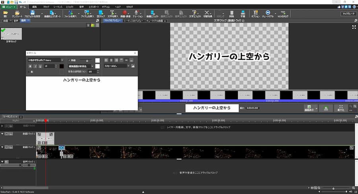Click the 動画をエクスポート icon
Screen dimensions: 358x194
(53, 14)
